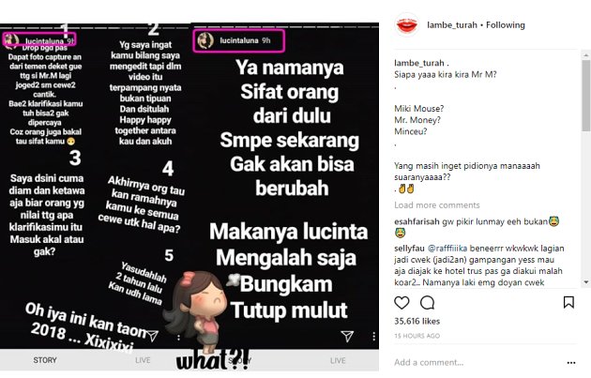Image resolution: width=591 pixels, height=378 pixels.
Task: Tap send arrow icon on left story
Action: pyautogui.click(x=152, y=336)
